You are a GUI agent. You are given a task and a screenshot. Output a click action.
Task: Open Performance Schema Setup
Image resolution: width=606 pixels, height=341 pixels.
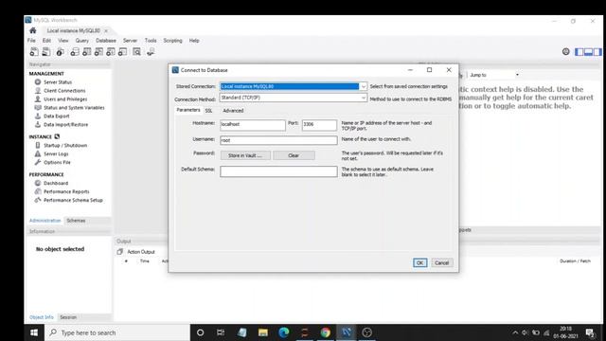point(73,200)
